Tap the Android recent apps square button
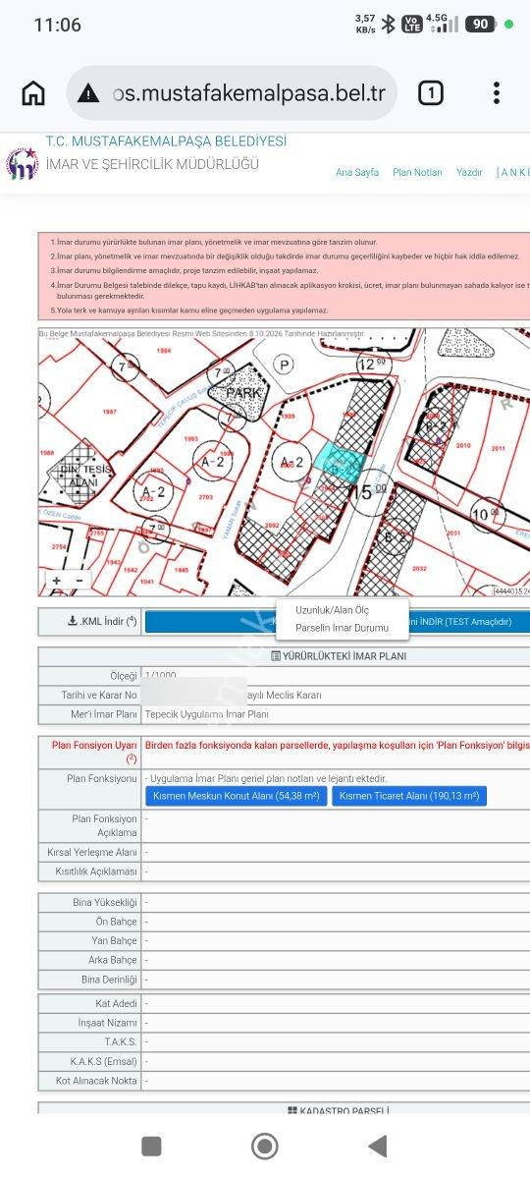Image resolution: width=530 pixels, height=1179 pixels. coord(151,1146)
